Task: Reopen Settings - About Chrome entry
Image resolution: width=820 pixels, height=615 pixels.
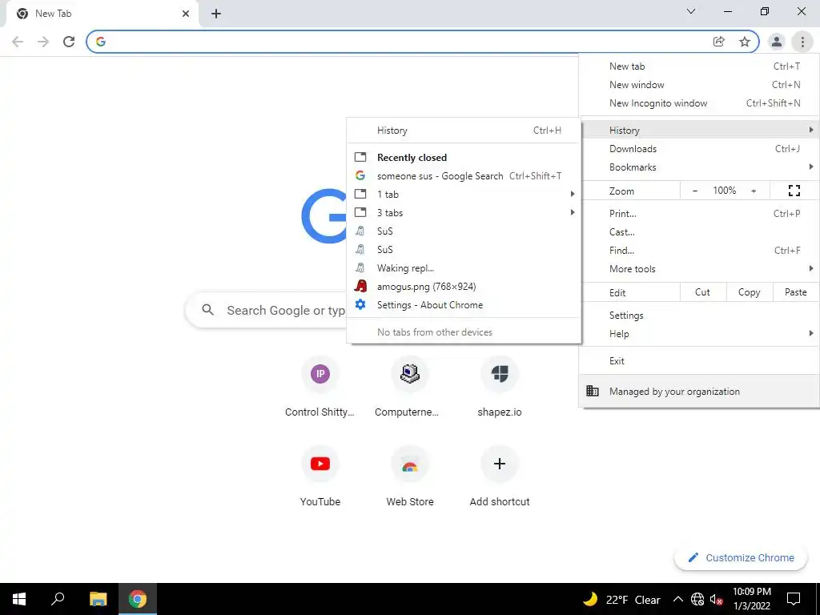Action: tap(464, 305)
